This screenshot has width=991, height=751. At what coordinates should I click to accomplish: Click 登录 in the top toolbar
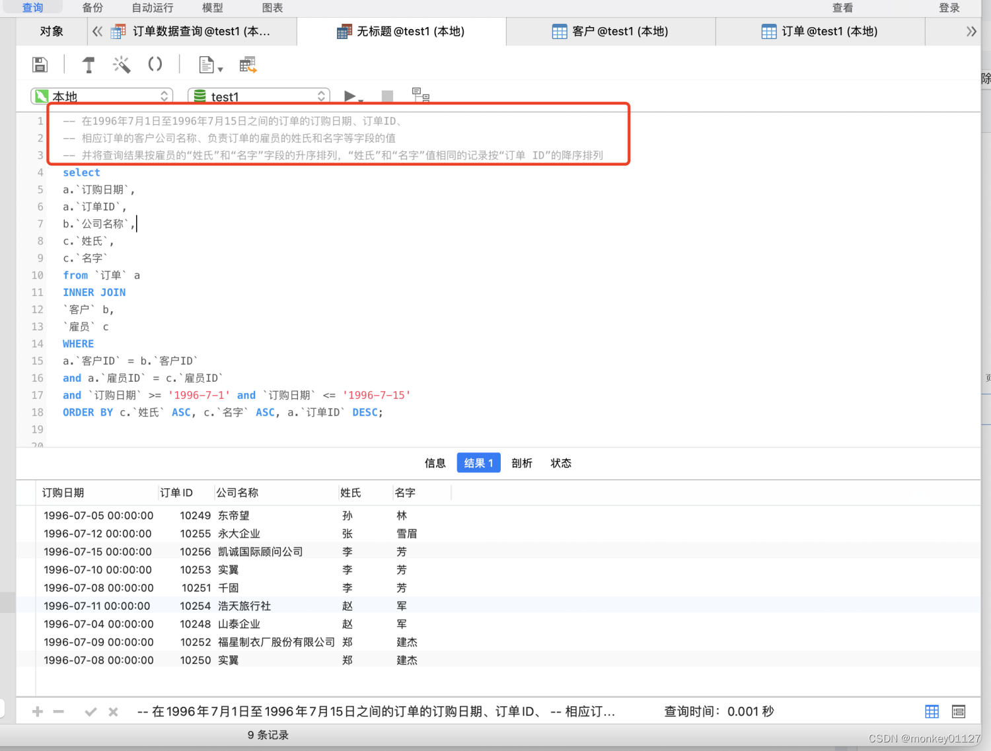tap(949, 7)
